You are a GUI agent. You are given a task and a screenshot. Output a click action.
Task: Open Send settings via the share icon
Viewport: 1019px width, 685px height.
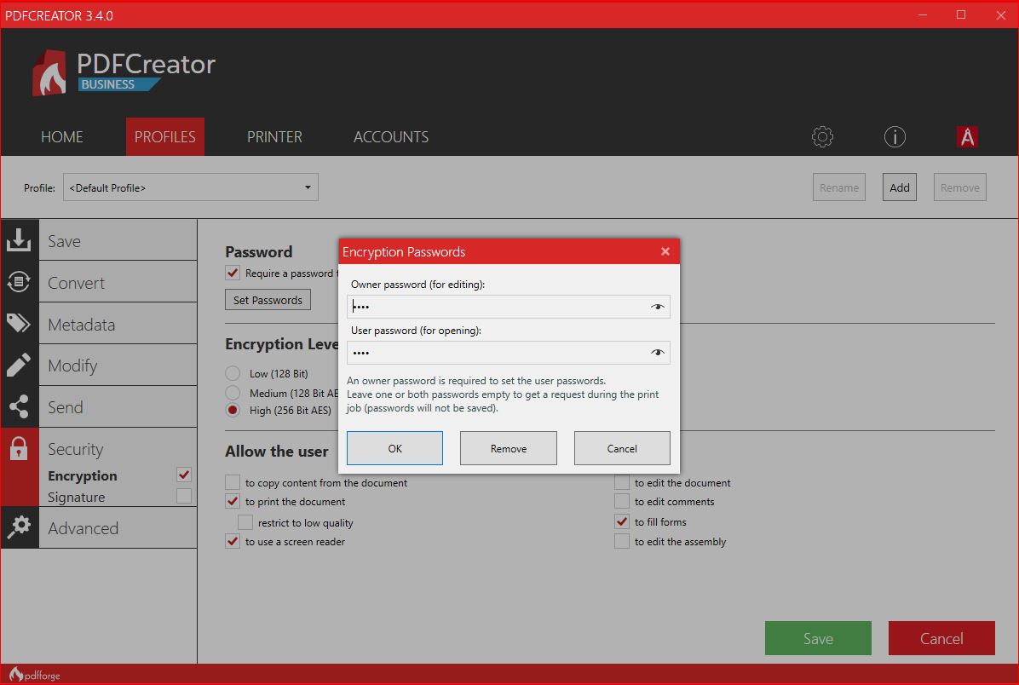pos(19,406)
